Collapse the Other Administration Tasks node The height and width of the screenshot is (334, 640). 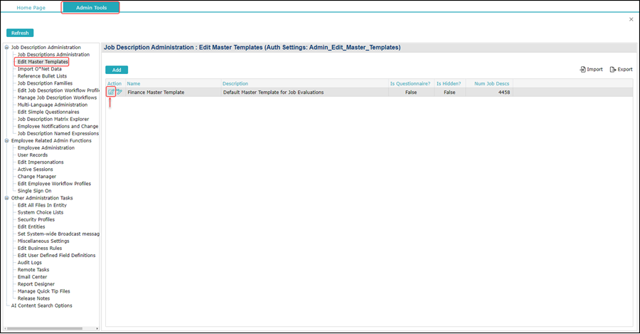click(x=6, y=198)
